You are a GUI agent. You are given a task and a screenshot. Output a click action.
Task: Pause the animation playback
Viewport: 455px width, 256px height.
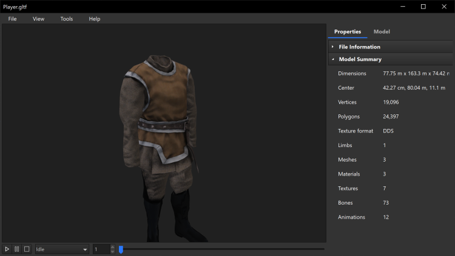click(x=16, y=249)
